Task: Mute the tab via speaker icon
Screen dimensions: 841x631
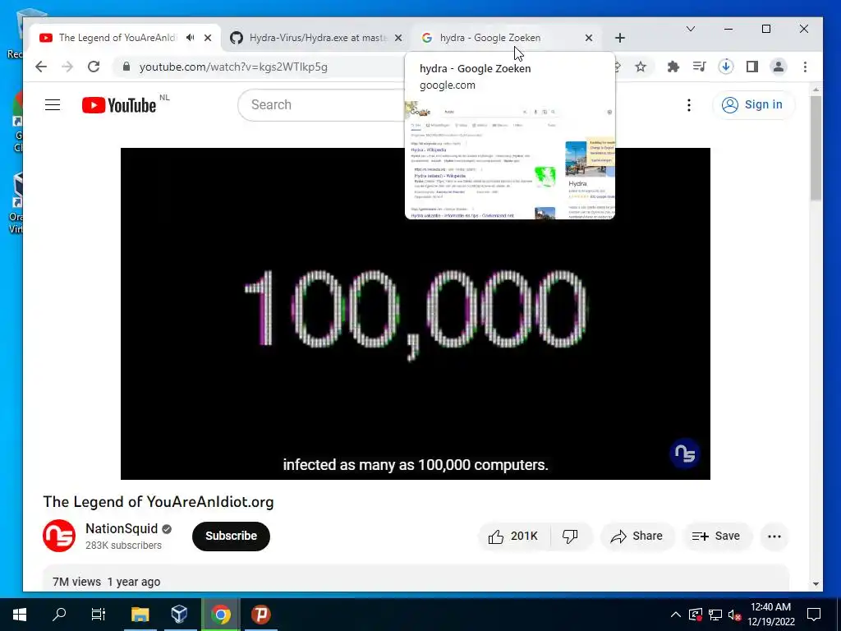Action: point(190,38)
